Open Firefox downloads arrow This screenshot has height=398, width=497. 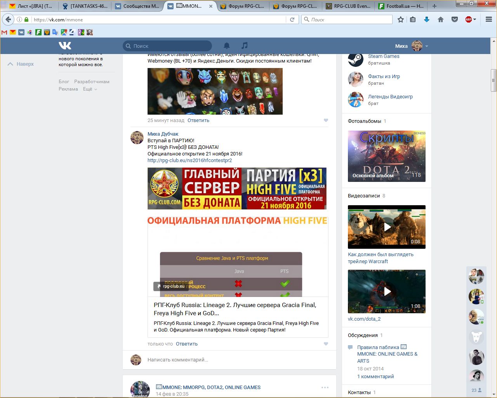tap(427, 19)
